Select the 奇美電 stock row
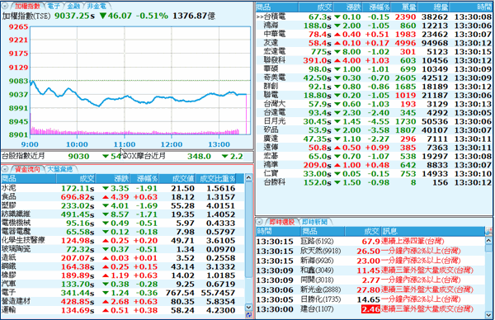Screen dimensions: 495x320 tap(374, 78)
